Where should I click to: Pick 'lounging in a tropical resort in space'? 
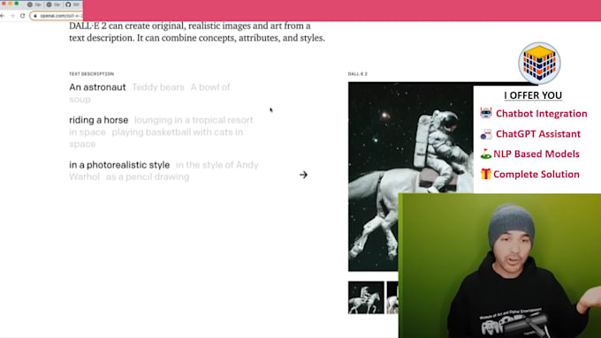point(161,126)
